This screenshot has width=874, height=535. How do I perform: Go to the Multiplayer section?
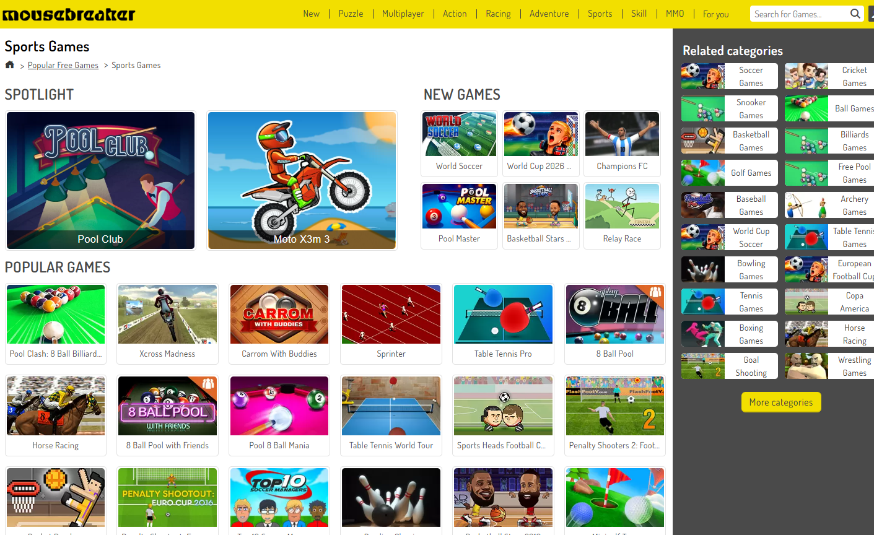pos(403,14)
